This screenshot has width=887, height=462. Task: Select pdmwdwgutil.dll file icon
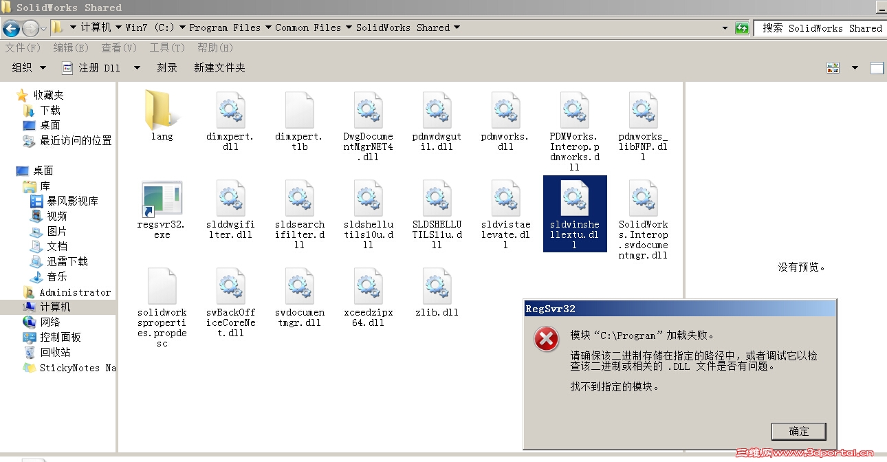point(437,109)
